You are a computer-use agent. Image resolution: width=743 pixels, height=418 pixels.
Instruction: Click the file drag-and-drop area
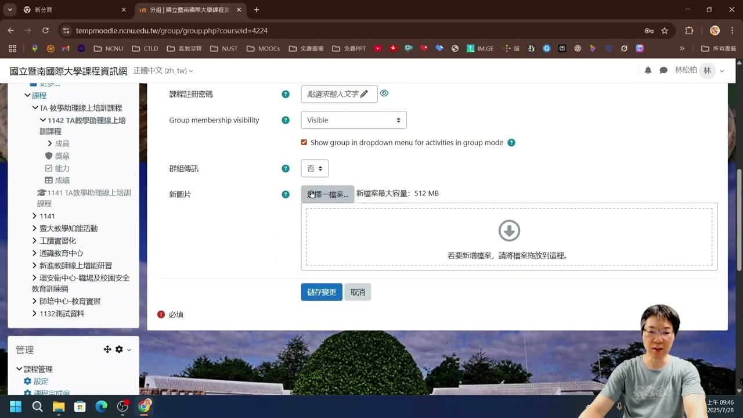[x=509, y=237]
